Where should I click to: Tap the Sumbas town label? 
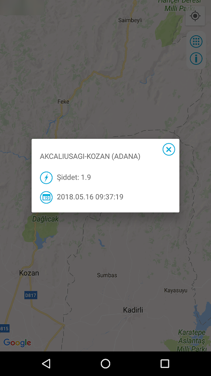click(x=107, y=275)
